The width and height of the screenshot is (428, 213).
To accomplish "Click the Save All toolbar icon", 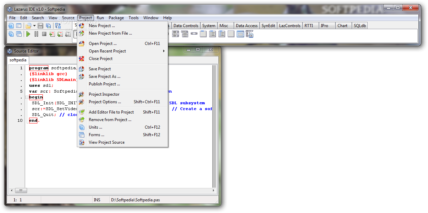I will tap(48, 26).
